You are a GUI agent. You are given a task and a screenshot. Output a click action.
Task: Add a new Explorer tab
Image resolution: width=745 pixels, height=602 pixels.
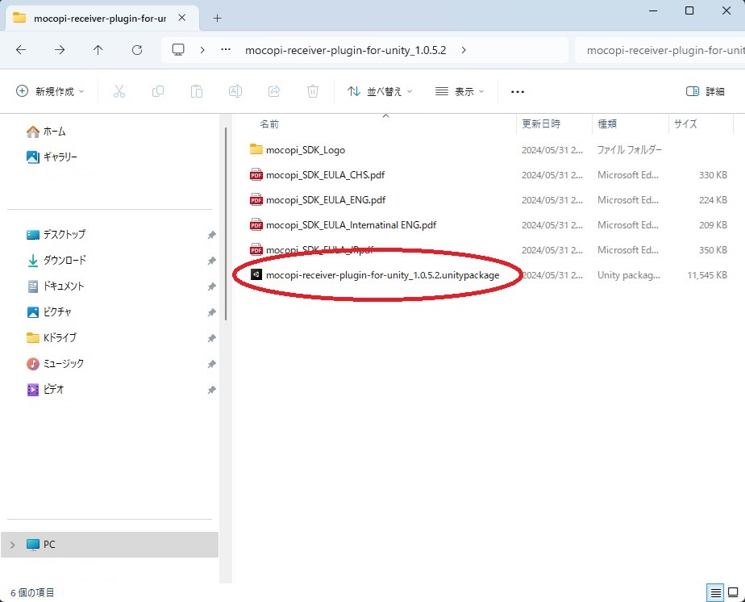coord(217,18)
